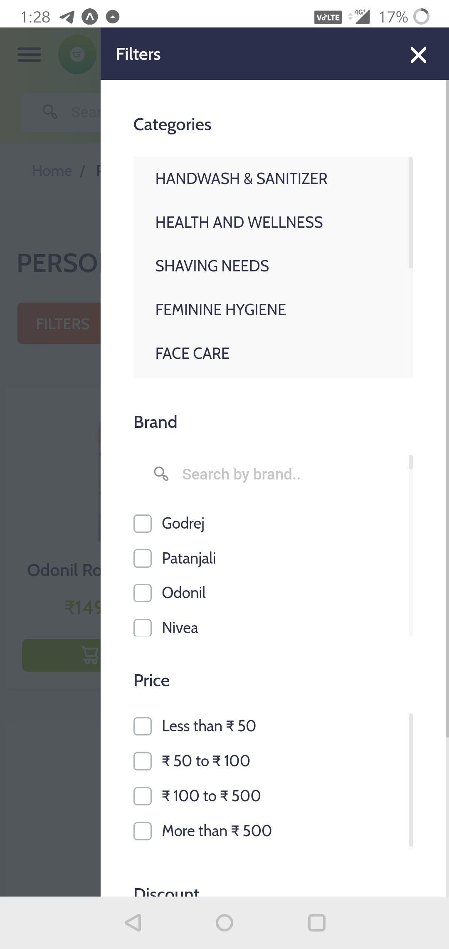
Task: Check the Godrej brand checkbox
Action: pos(143,523)
